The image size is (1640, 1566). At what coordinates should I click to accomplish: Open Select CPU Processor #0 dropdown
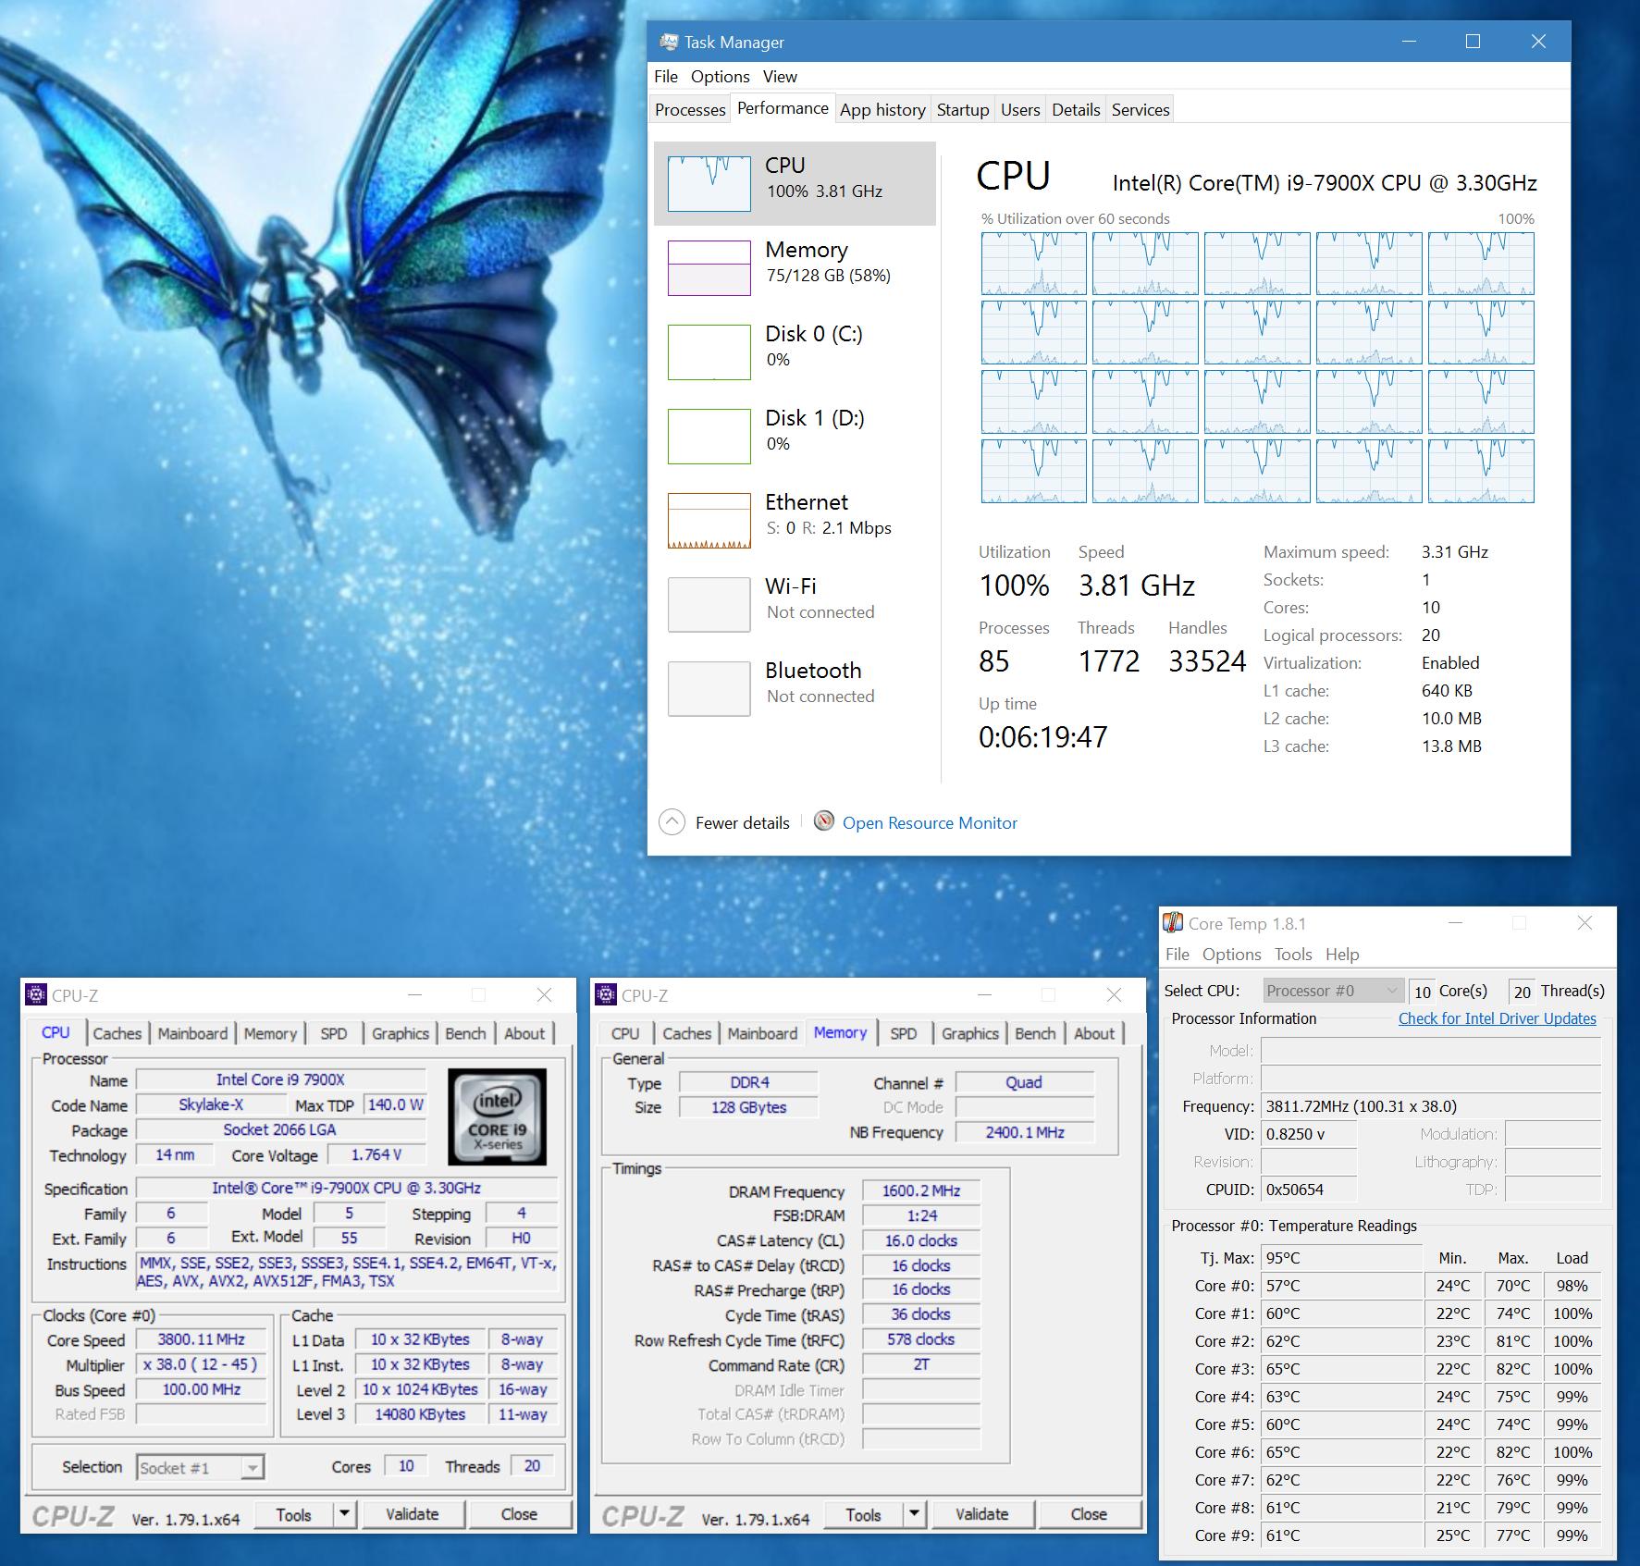[x=1333, y=991]
